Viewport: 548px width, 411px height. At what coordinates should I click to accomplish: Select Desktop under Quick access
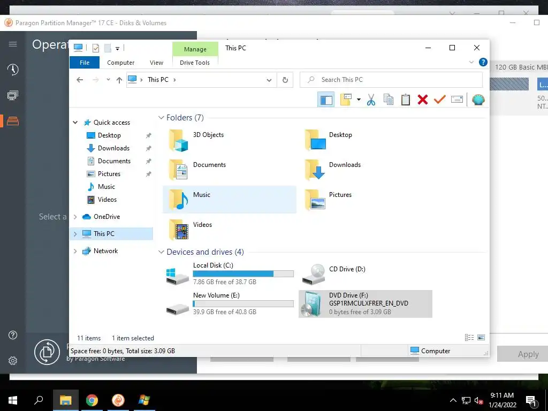109,135
